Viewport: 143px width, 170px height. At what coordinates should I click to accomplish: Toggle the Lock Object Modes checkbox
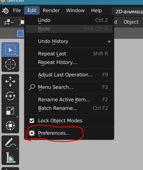point(32,121)
